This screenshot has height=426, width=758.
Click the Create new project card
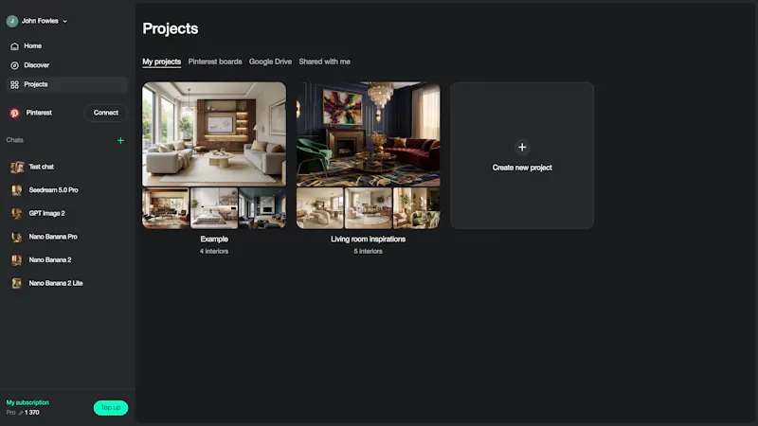click(522, 155)
